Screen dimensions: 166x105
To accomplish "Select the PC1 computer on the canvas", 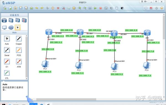I will pyautogui.click(x=45, y=64).
